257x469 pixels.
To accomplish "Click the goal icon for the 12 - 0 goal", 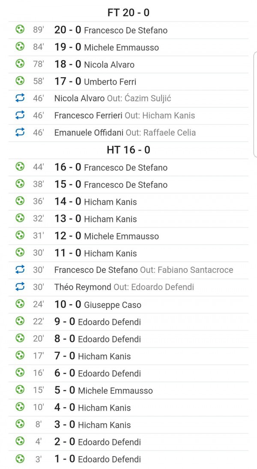I will point(20,236).
